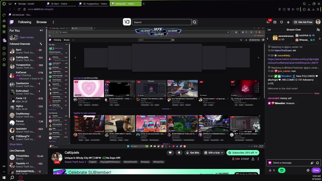Click the MentalHealth tag
The image size is (322, 181).
[130, 162]
